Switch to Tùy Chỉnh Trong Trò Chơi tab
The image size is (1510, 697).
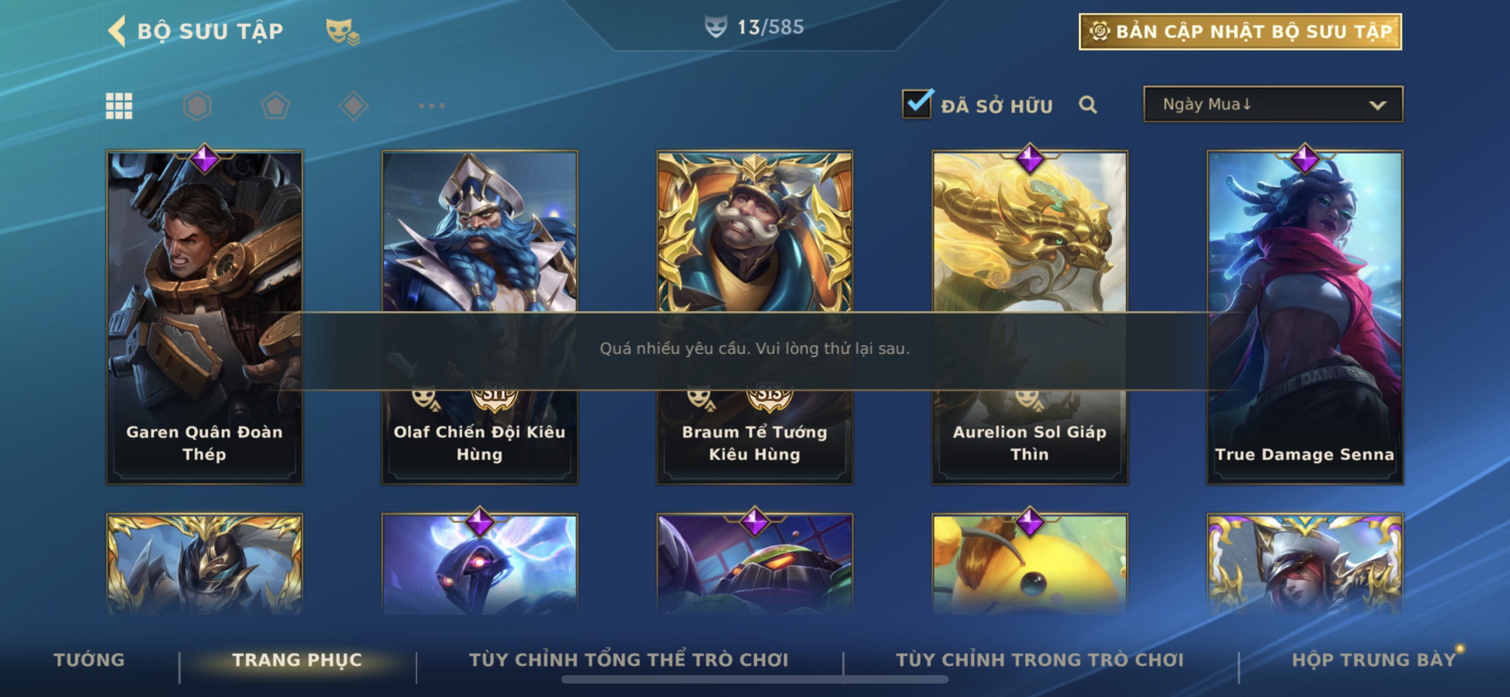(1040, 659)
